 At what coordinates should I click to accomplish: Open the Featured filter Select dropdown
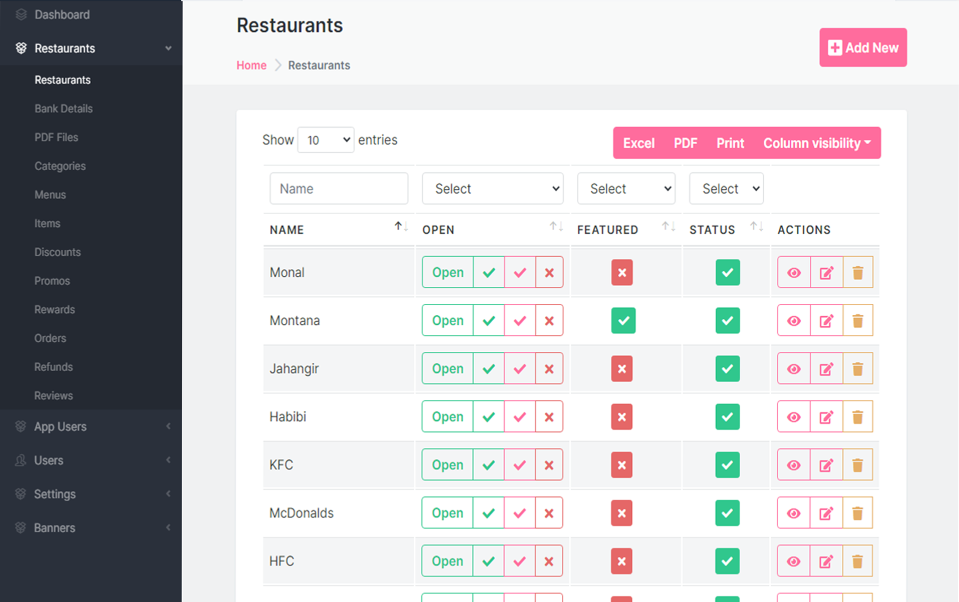tap(626, 189)
